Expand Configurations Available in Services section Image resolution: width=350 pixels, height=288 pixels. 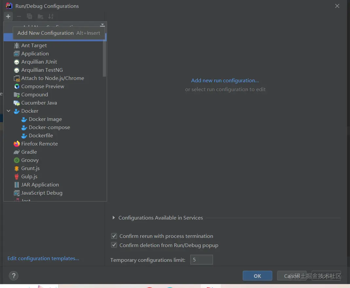[114, 218]
